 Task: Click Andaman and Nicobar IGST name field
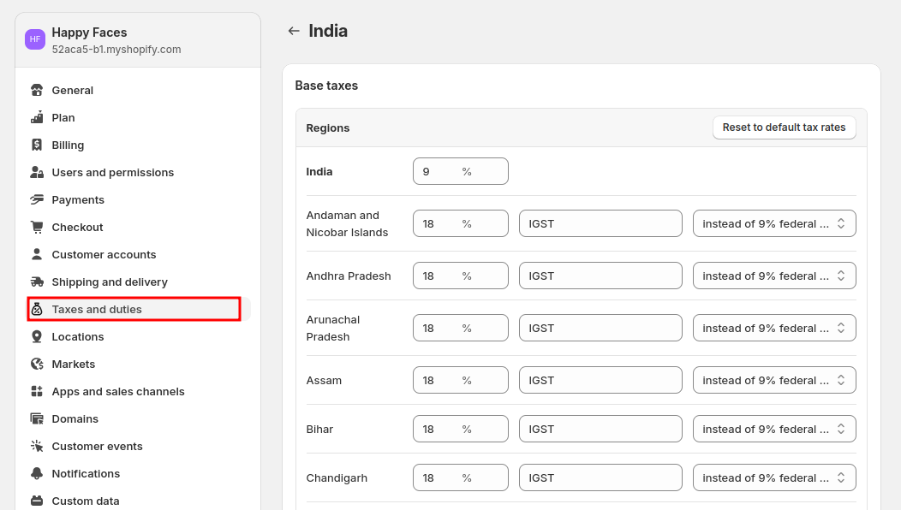[600, 223]
